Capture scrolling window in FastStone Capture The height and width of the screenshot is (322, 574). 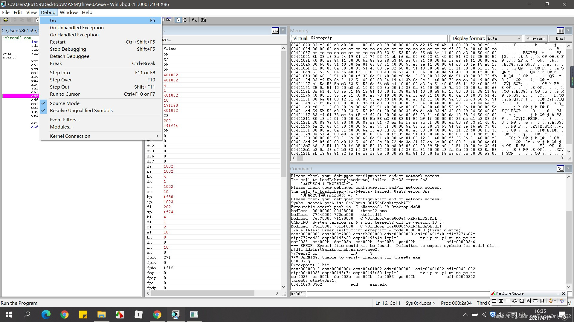pos(529,301)
